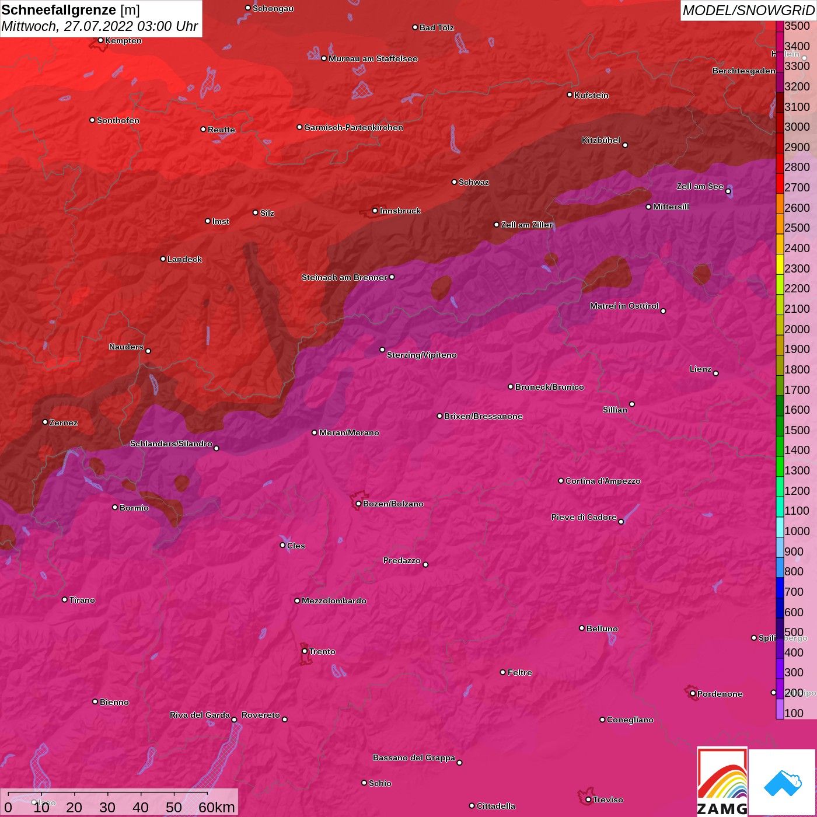Click the Tirano marker dot
817x817 pixels.
coord(65,599)
